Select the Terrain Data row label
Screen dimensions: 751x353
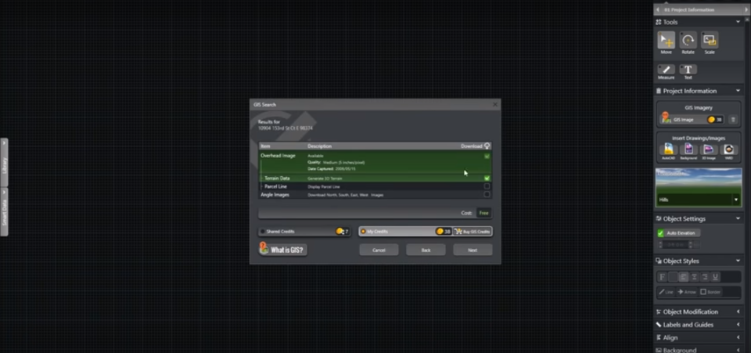point(277,178)
